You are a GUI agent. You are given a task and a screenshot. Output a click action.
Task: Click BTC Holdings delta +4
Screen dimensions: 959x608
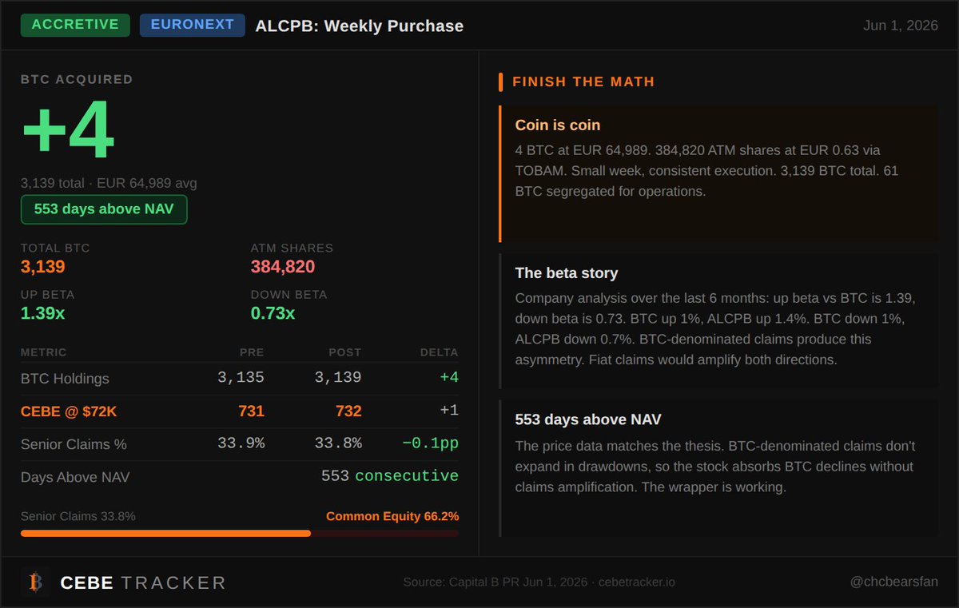[x=449, y=377]
